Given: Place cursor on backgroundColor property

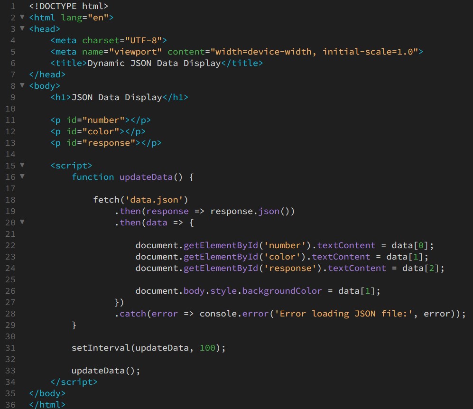Looking at the screenshot, I should (x=282, y=291).
